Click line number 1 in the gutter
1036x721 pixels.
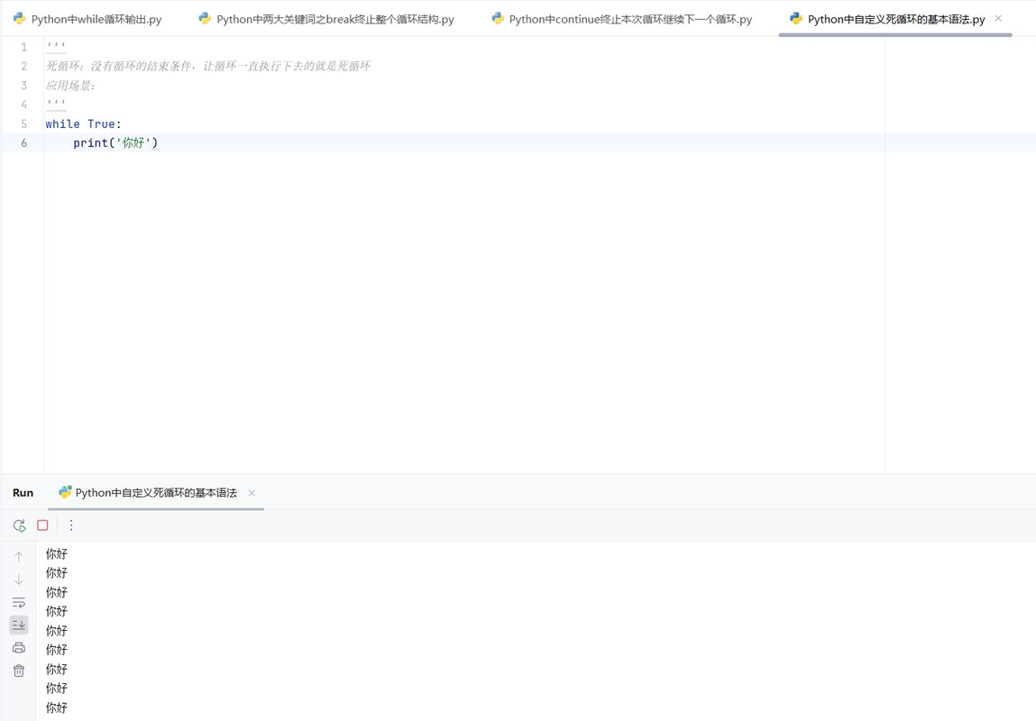tap(23, 47)
